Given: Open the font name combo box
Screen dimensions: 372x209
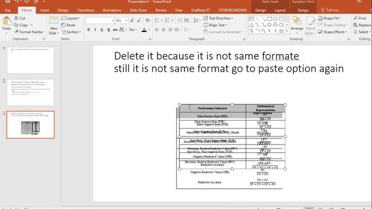Looking at the screenshot, I should [x=99, y=21].
